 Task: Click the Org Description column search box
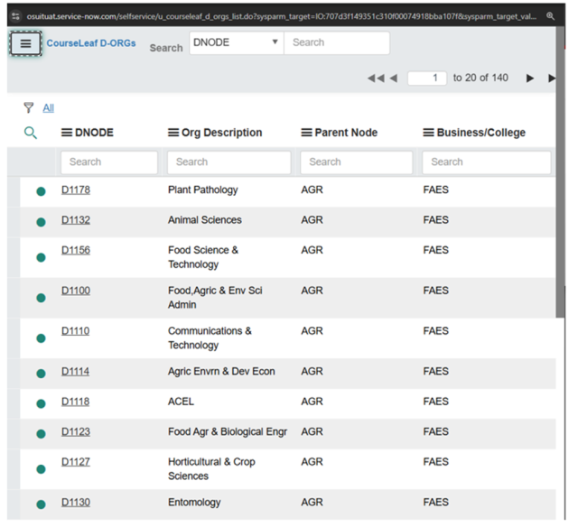click(228, 162)
